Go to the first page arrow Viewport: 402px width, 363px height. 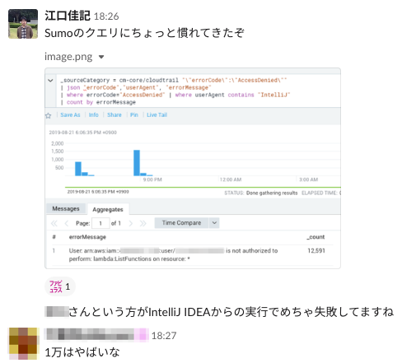point(54,223)
